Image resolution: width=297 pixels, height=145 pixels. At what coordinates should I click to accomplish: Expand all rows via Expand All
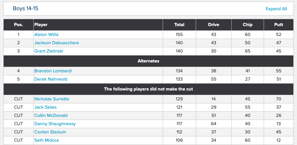pyautogui.click(x=276, y=9)
